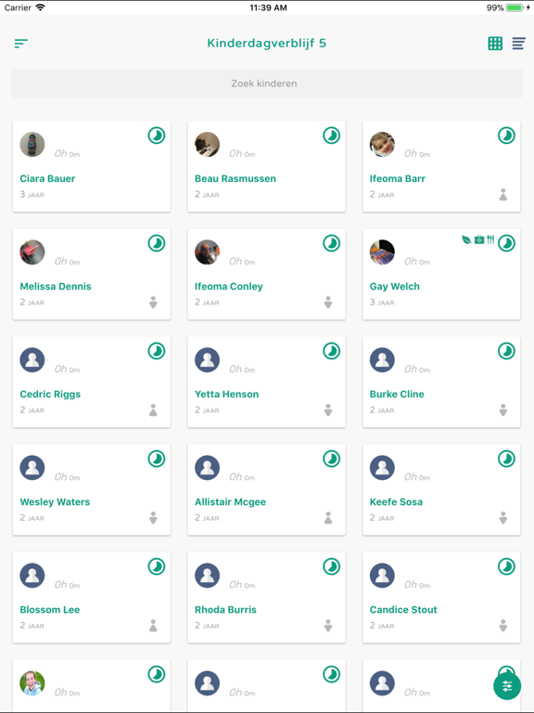The height and width of the screenshot is (713, 534).
Task: Tap the clock status icon for Beau Rasmussen
Action: 332,136
